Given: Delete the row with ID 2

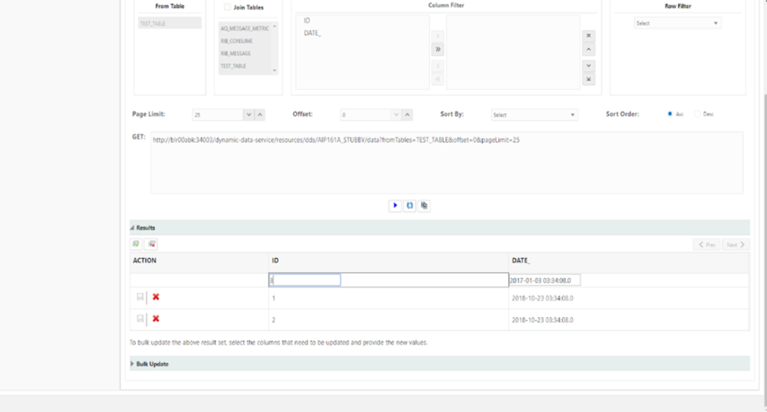Looking at the screenshot, I should 156,319.
